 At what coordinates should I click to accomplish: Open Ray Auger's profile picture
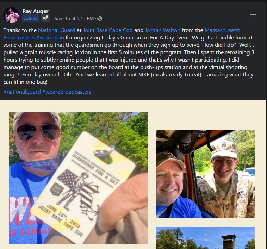pos(11,15)
